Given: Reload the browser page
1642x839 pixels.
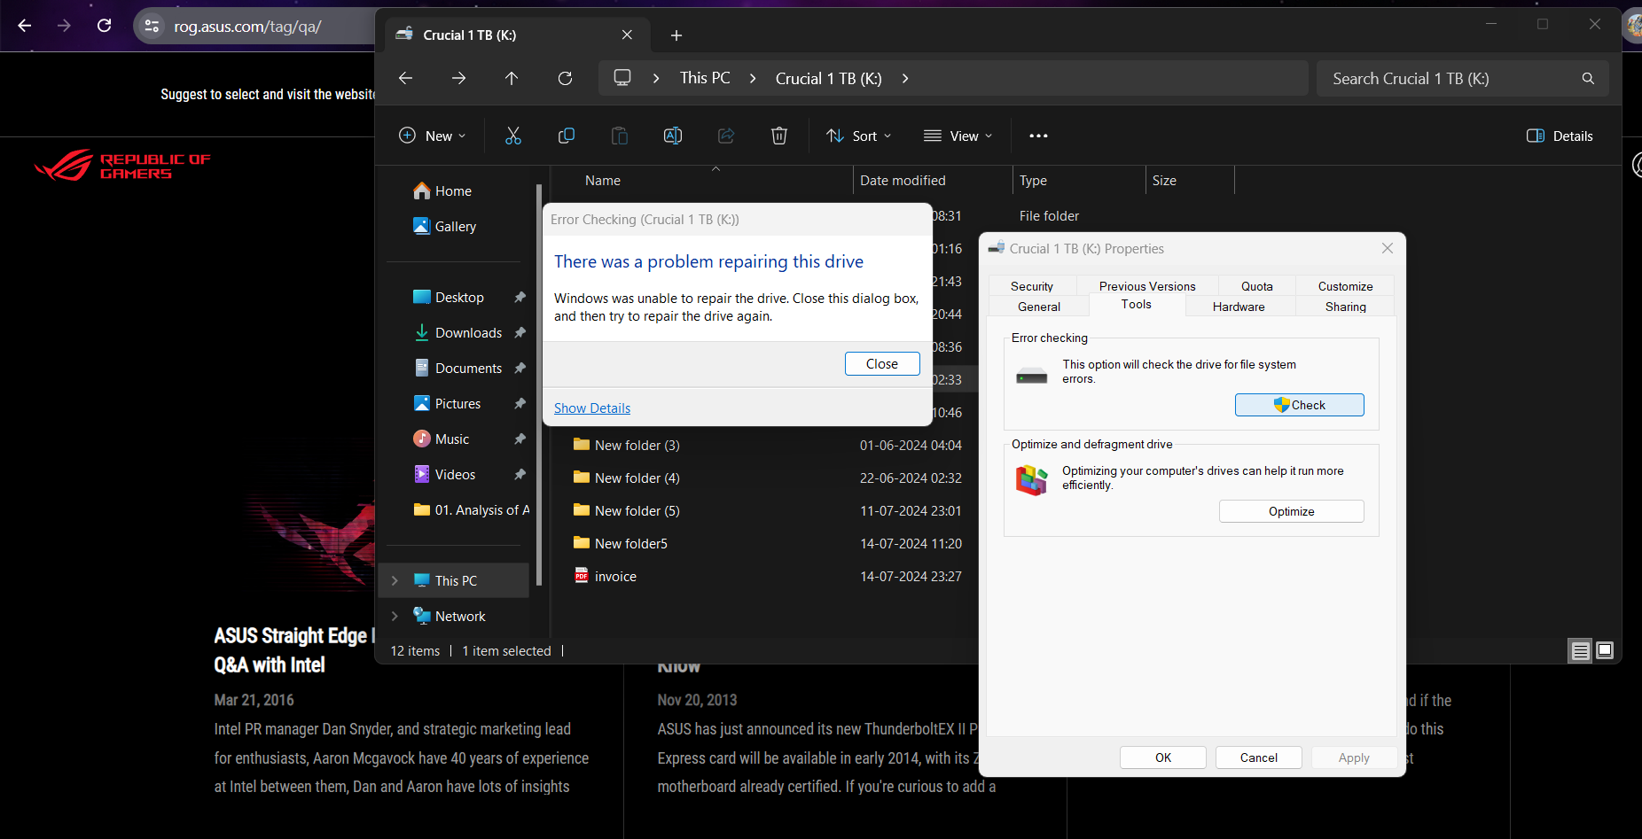Looking at the screenshot, I should tap(104, 26).
